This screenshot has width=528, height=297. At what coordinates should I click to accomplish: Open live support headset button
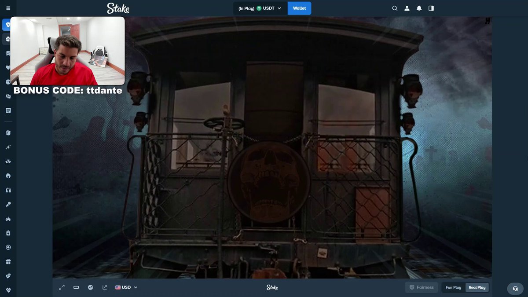point(515,289)
